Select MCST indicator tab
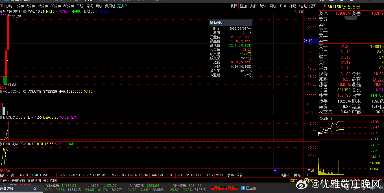The image size is (384, 193). click(220, 175)
